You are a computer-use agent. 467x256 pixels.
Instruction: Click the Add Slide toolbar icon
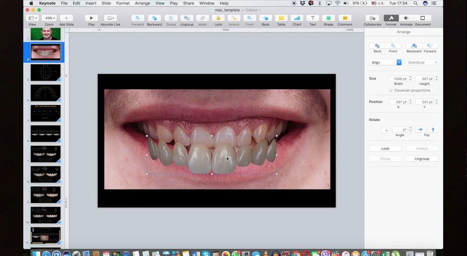point(67,19)
